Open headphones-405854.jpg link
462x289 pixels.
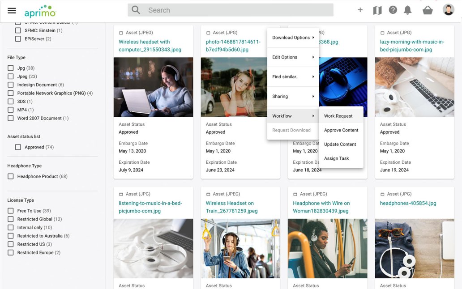point(408,204)
